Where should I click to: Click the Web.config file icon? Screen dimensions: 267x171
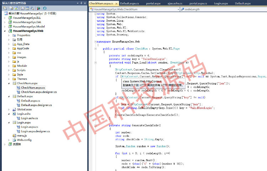(14, 140)
